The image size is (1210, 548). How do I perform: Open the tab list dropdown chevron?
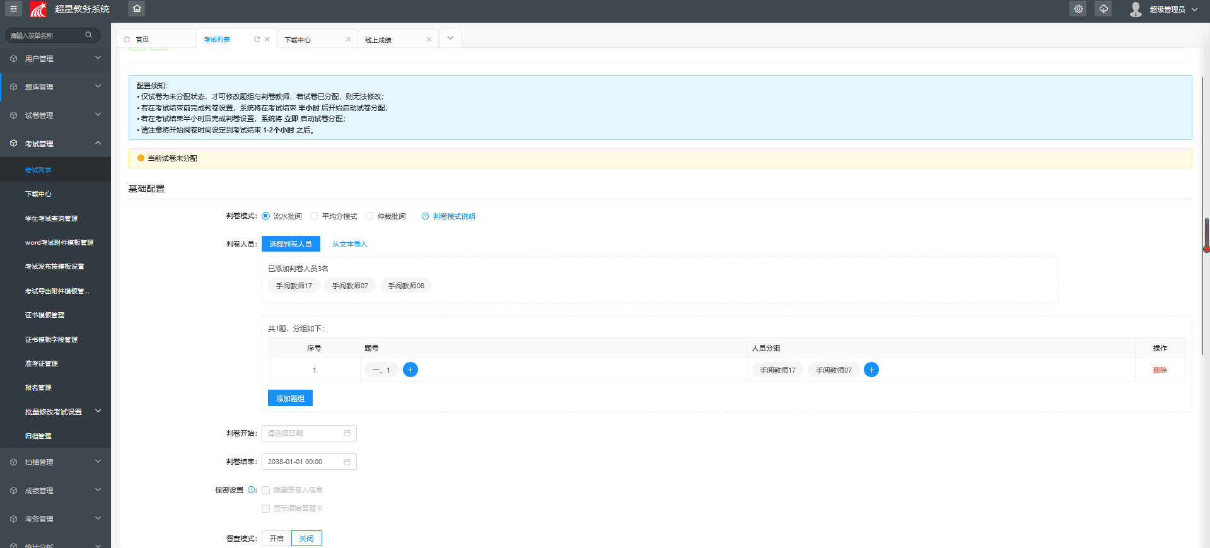tap(450, 38)
